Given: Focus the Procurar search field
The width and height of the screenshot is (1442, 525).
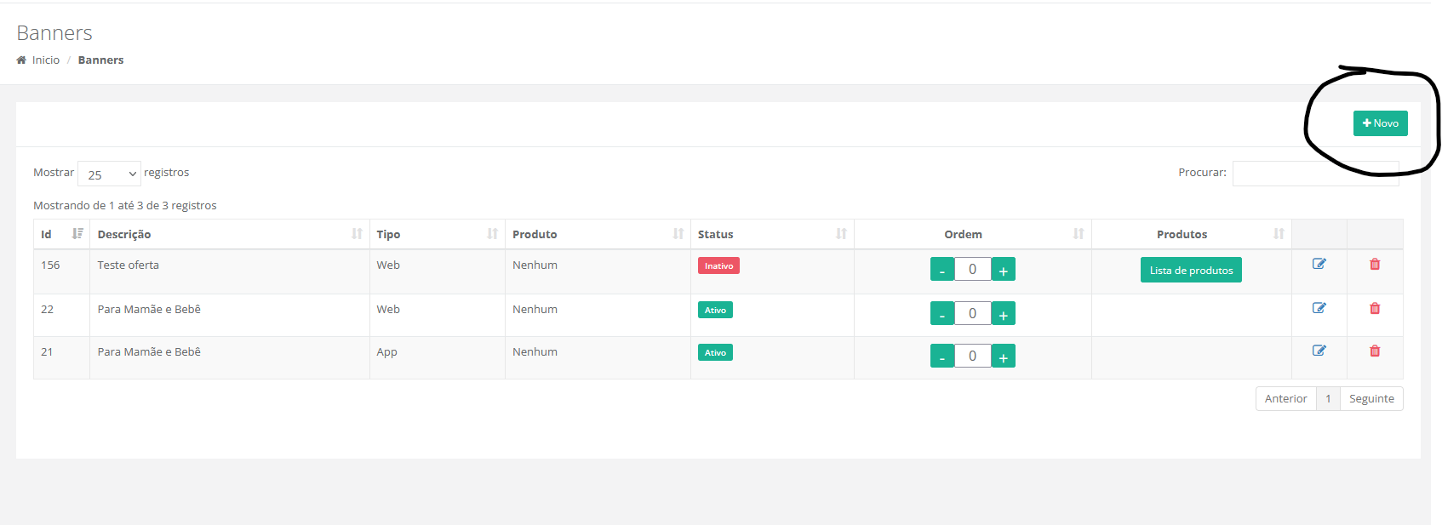Looking at the screenshot, I should (x=1314, y=174).
